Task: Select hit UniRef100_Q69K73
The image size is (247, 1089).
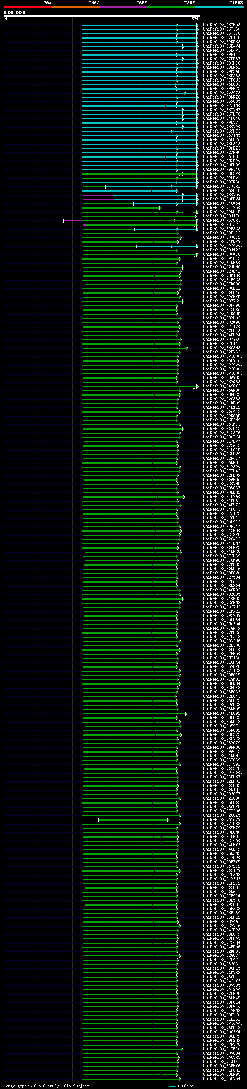Action: 222,131
